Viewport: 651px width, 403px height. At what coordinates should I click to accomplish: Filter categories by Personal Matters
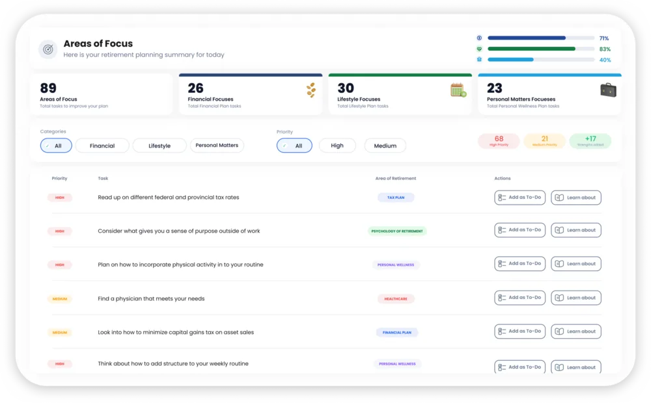[217, 145]
